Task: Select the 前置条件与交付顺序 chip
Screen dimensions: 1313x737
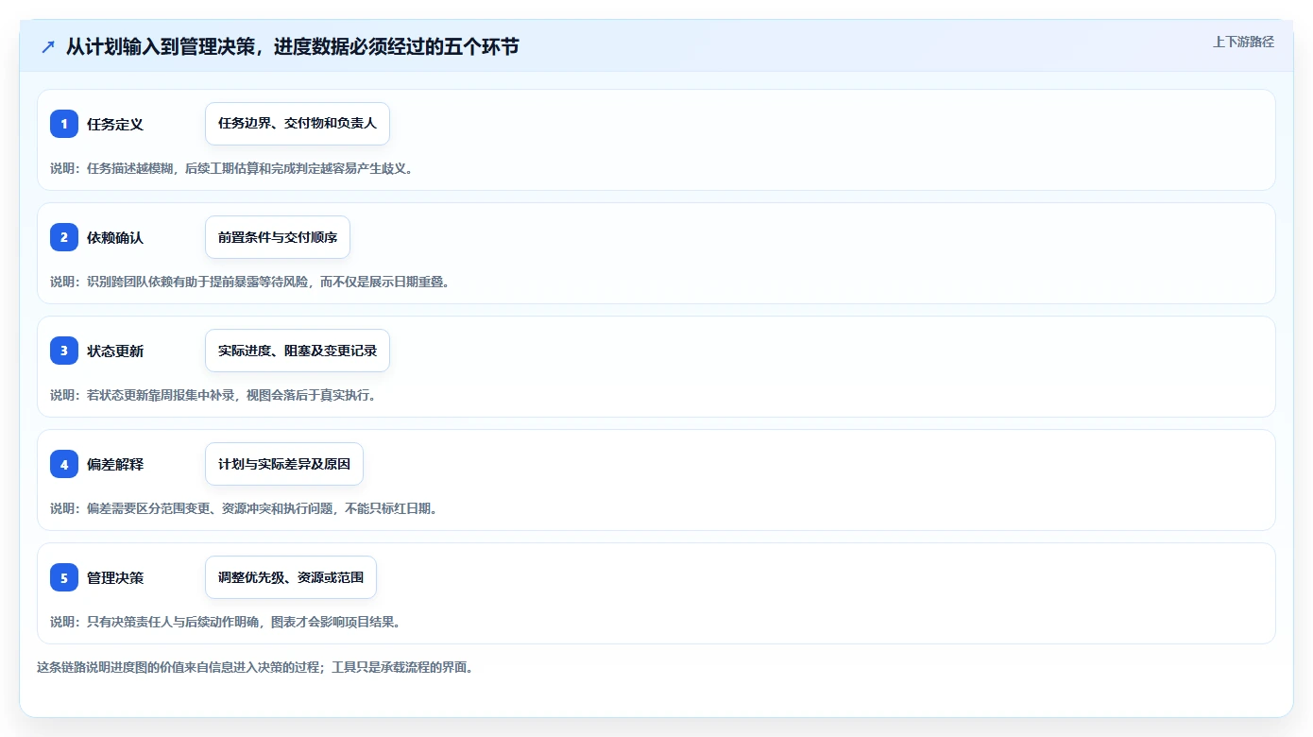Action: coord(278,237)
